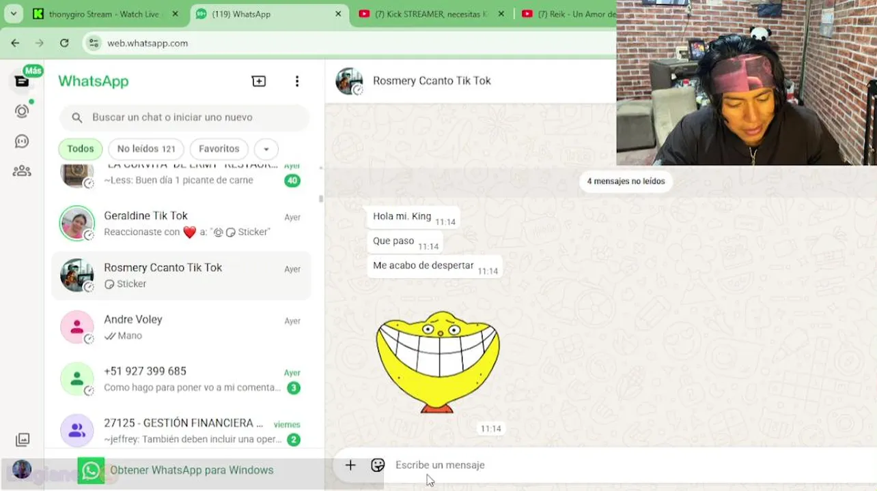The height and width of the screenshot is (491, 877).
Task: Open Rosmery Ccanto contact info from header
Action: [x=432, y=80]
